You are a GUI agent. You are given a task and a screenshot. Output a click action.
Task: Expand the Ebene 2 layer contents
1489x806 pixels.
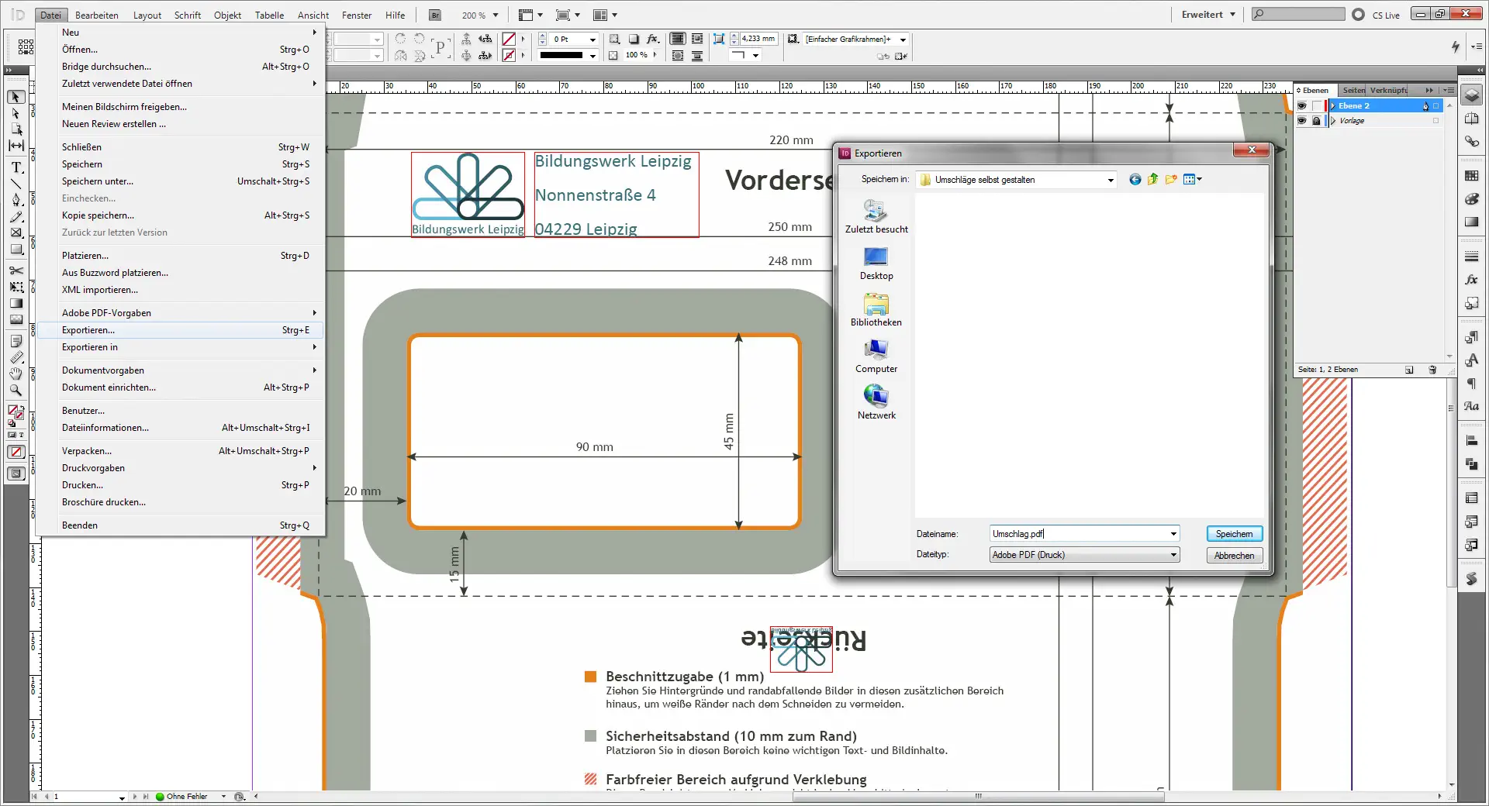pos(1333,106)
